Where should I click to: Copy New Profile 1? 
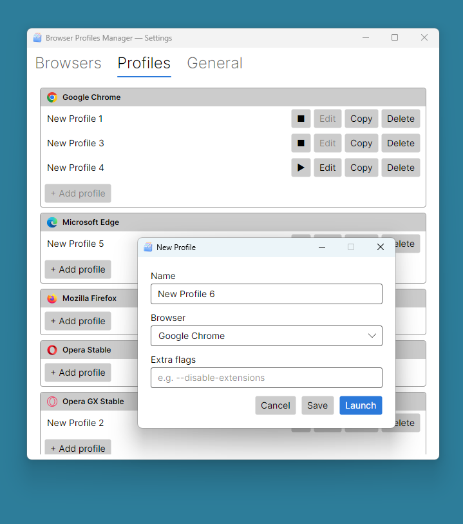(361, 119)
